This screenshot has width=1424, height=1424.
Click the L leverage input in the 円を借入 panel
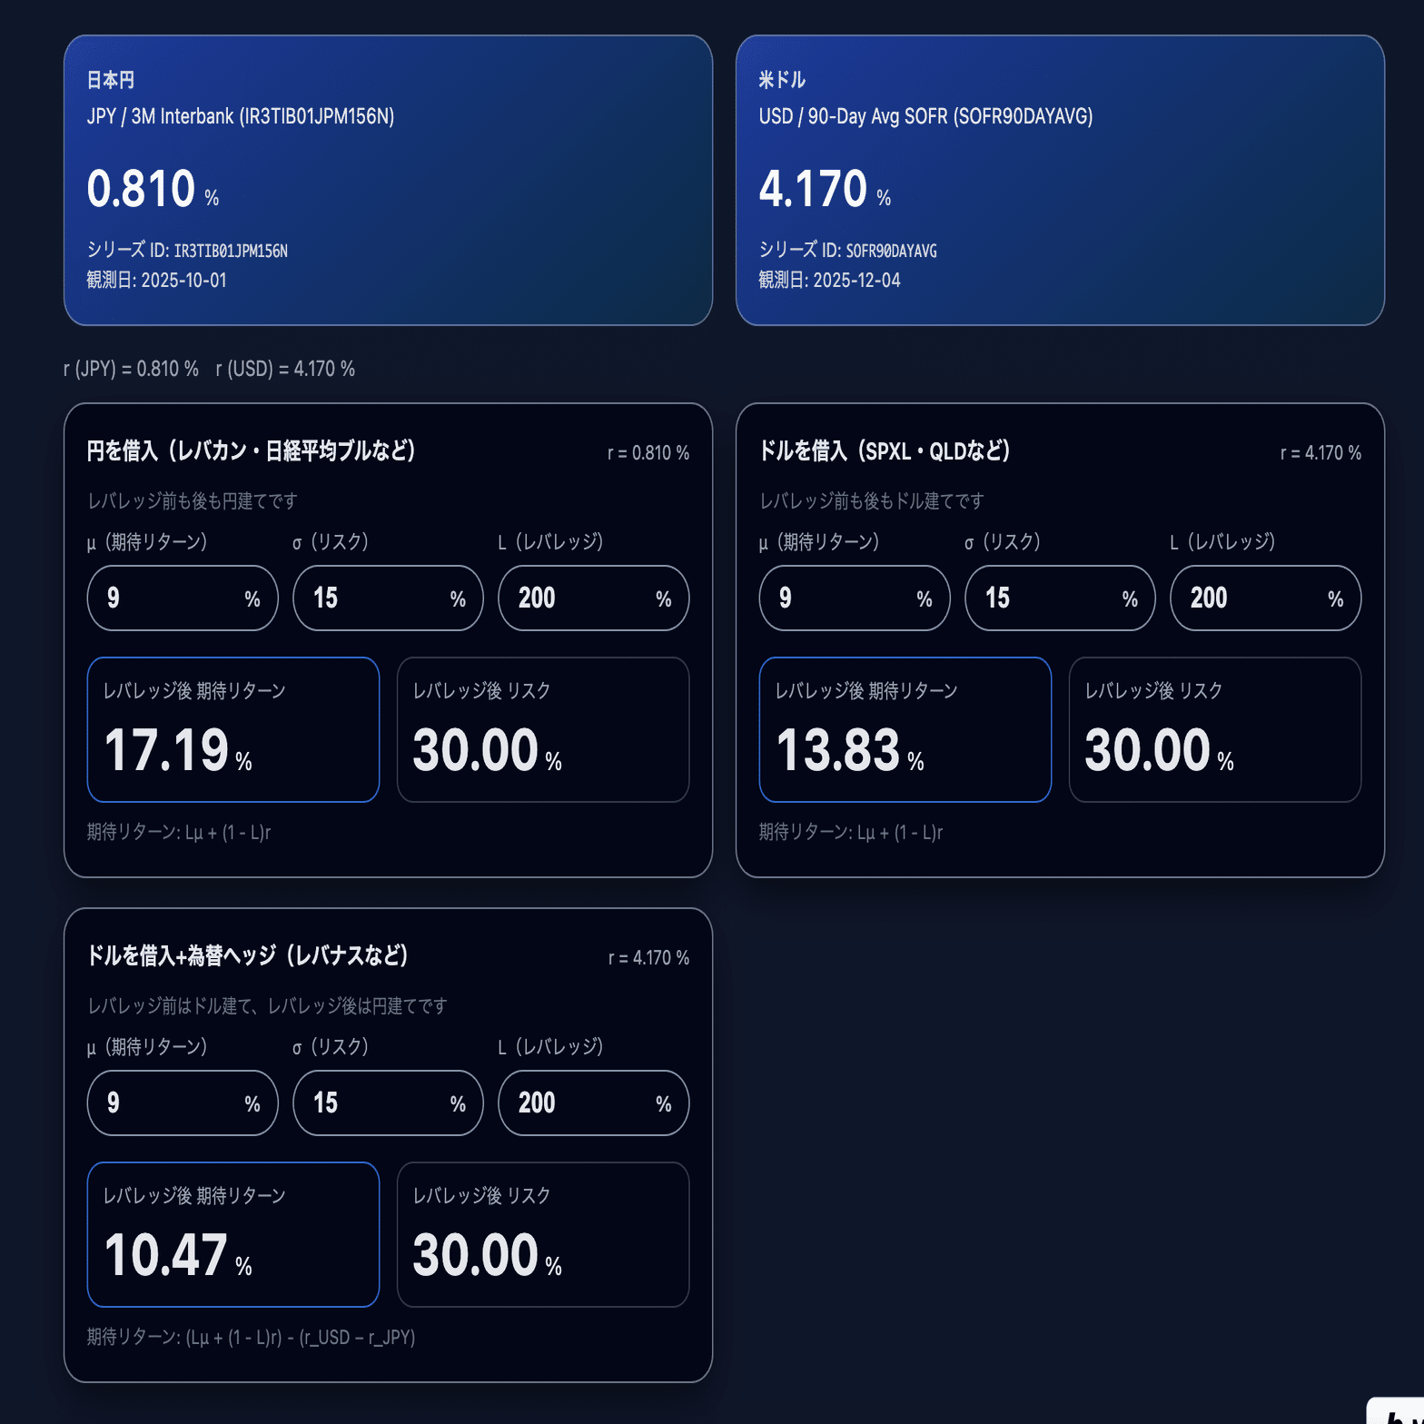tap(594, 598)
